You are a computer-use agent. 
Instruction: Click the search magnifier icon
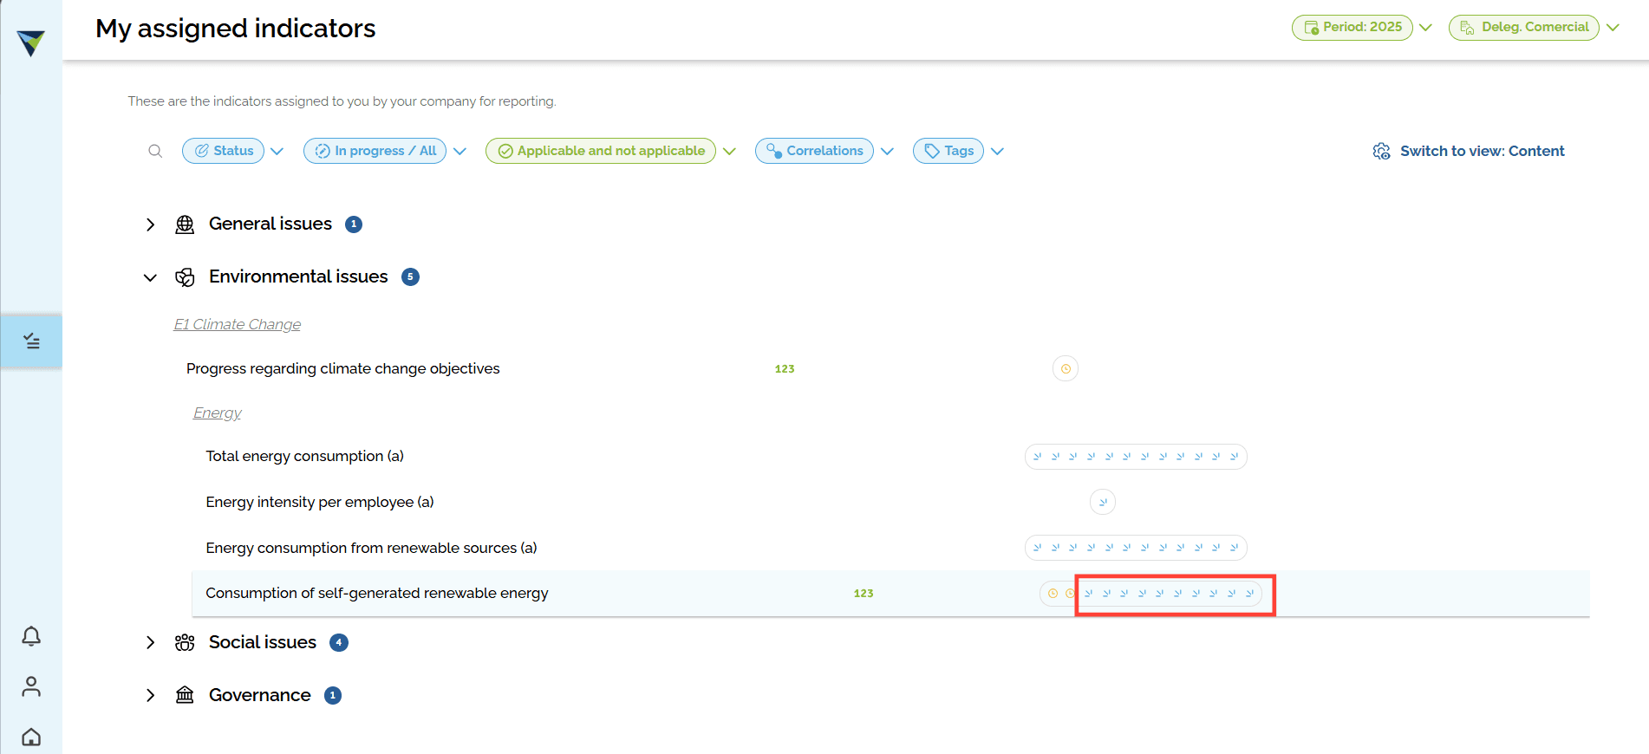[155, 151]
